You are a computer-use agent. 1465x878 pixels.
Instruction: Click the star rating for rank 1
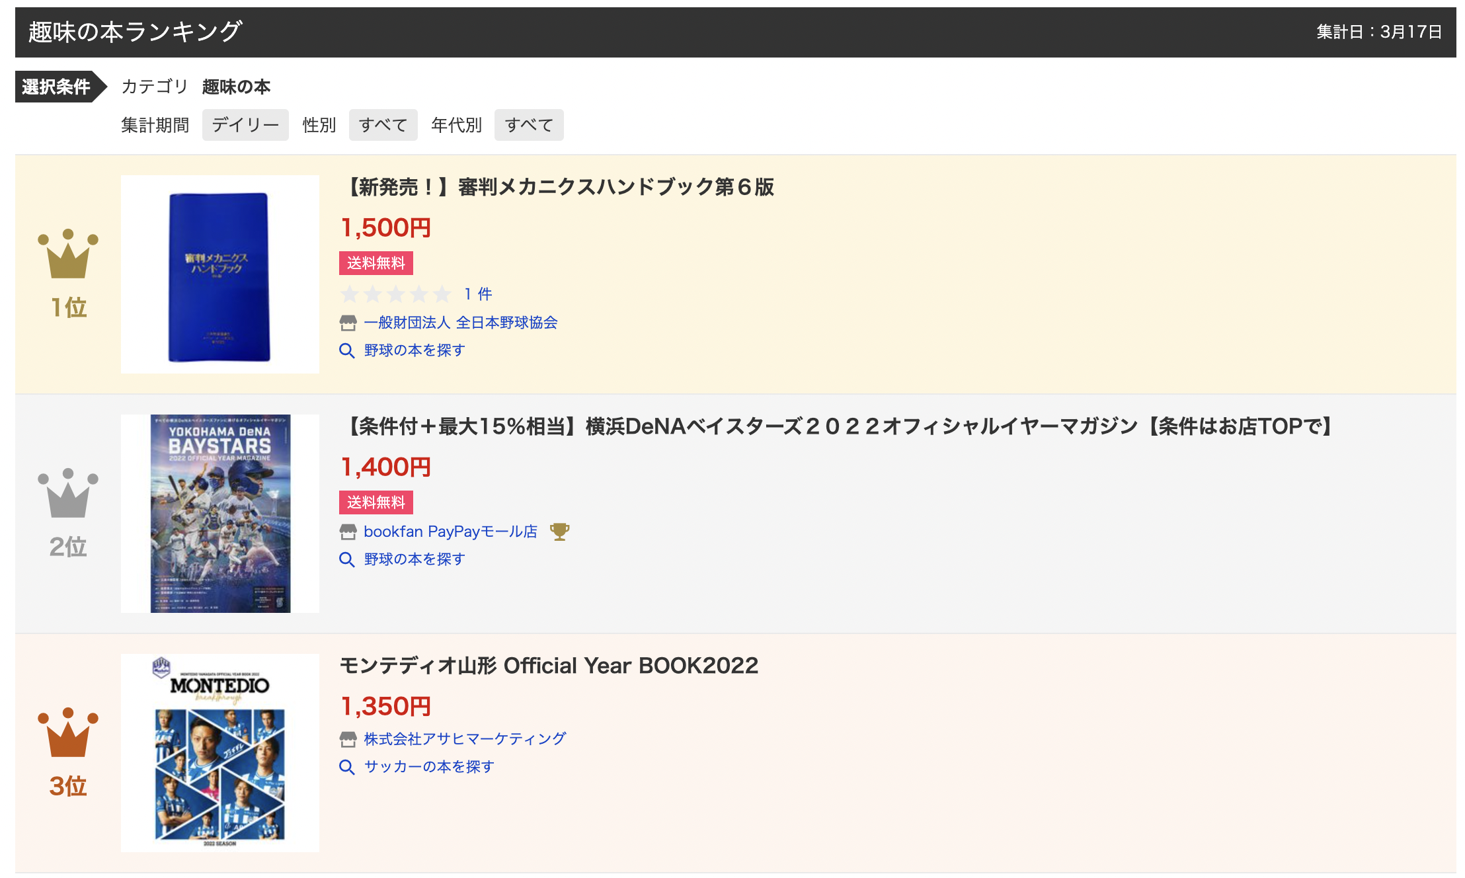[x=395, y=294]
